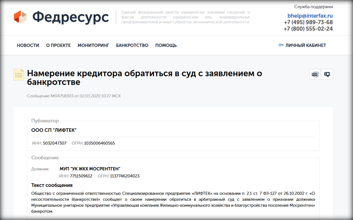Go to the О проекте section

[58, 45]
